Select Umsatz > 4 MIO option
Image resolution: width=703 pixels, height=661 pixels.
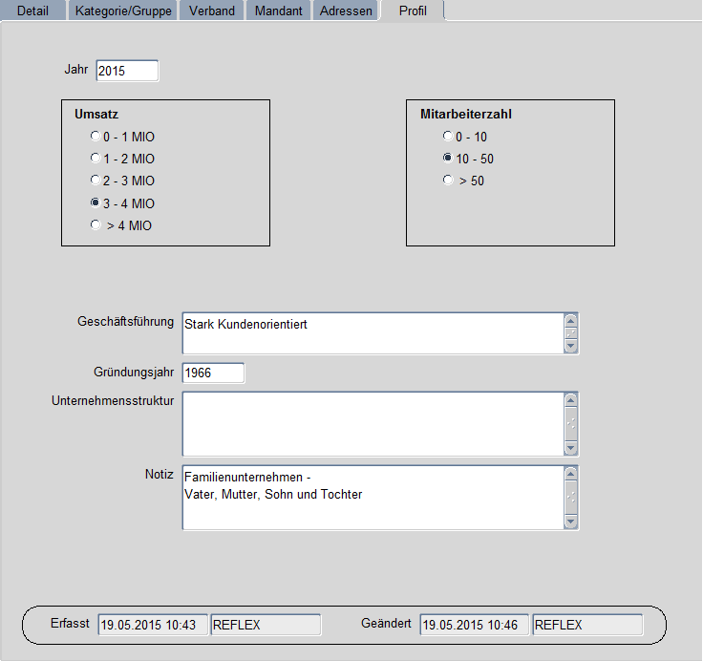(x=96, y=225)
